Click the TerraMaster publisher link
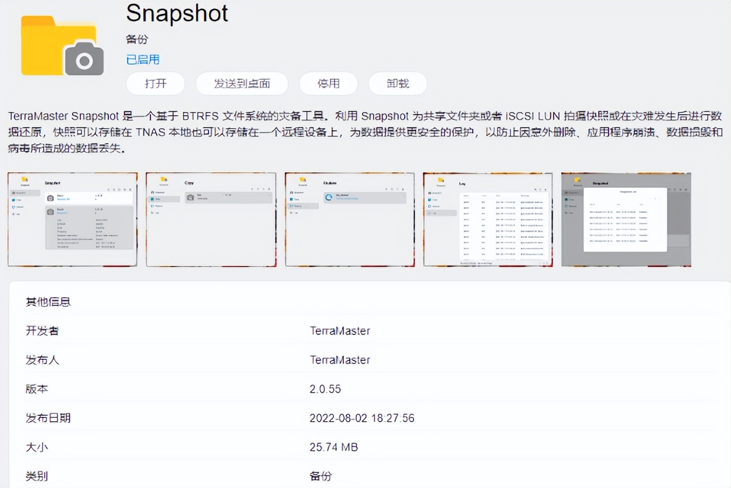Image resolution: width=731 pixels, height=488 pixels. [x=340, y=360]
